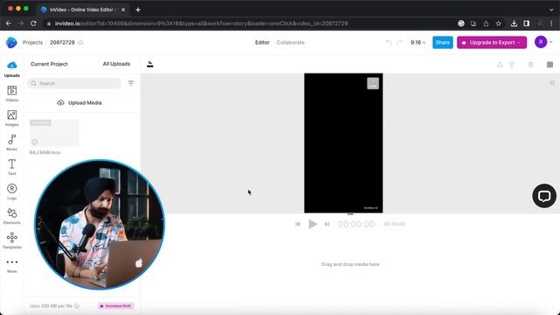The height and width of the screenshot is (315, 560).
Task: Show More sidebar options
Action: 11,266
